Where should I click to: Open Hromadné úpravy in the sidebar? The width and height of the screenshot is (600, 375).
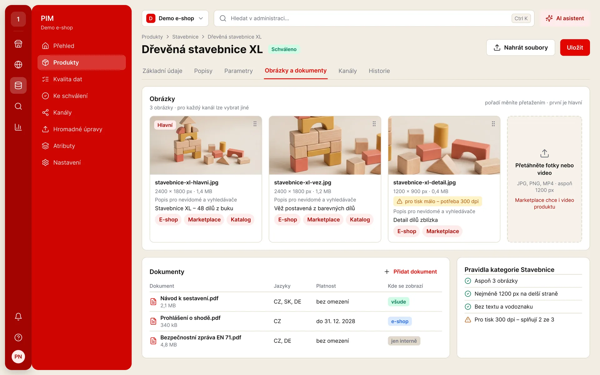click(82, 129)
